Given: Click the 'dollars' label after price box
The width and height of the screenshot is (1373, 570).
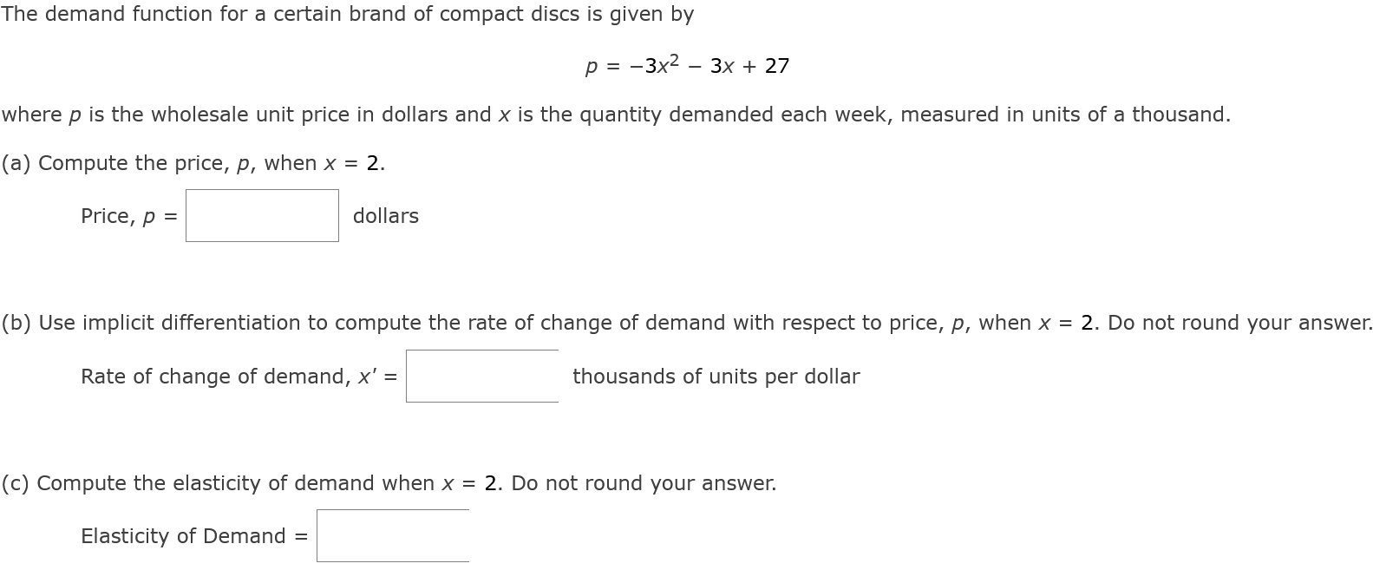Looking at the screenshot, I should coord(384,216).
